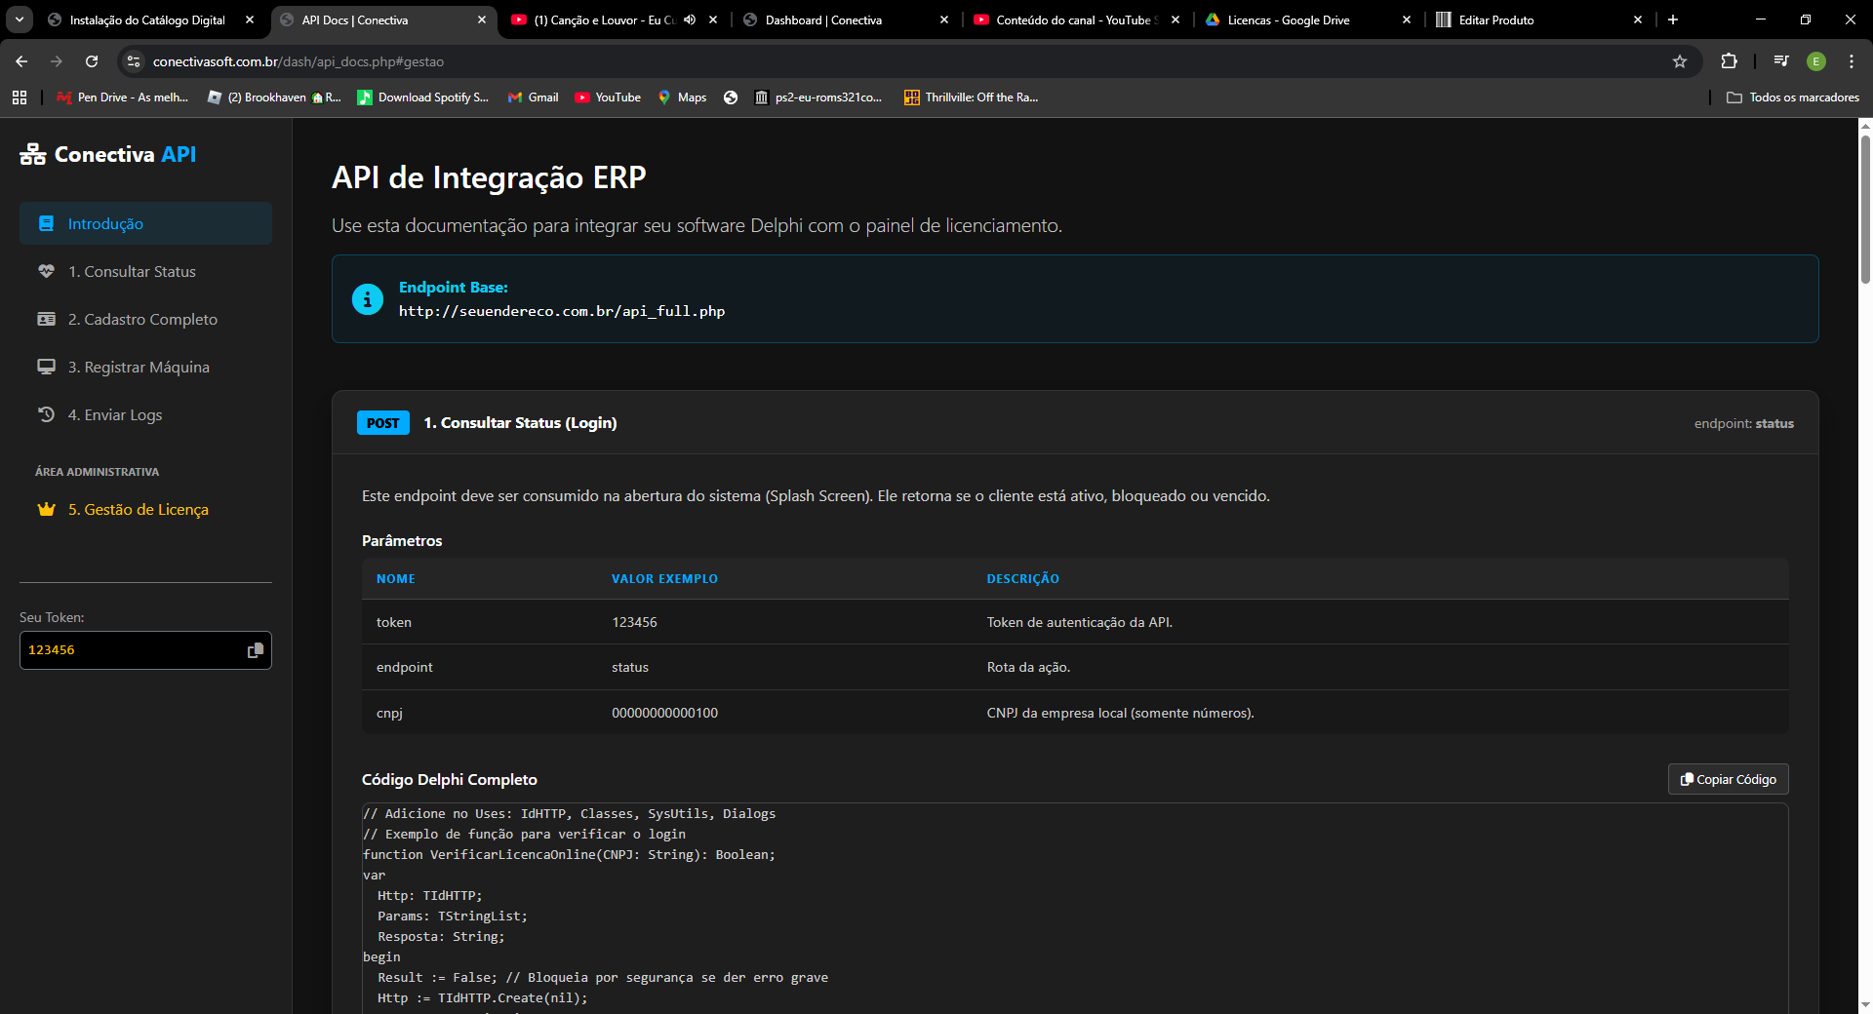Mute the Canção e Louvor tab audio
This screenshot has width=1873, height=1014.
(690, 19)
